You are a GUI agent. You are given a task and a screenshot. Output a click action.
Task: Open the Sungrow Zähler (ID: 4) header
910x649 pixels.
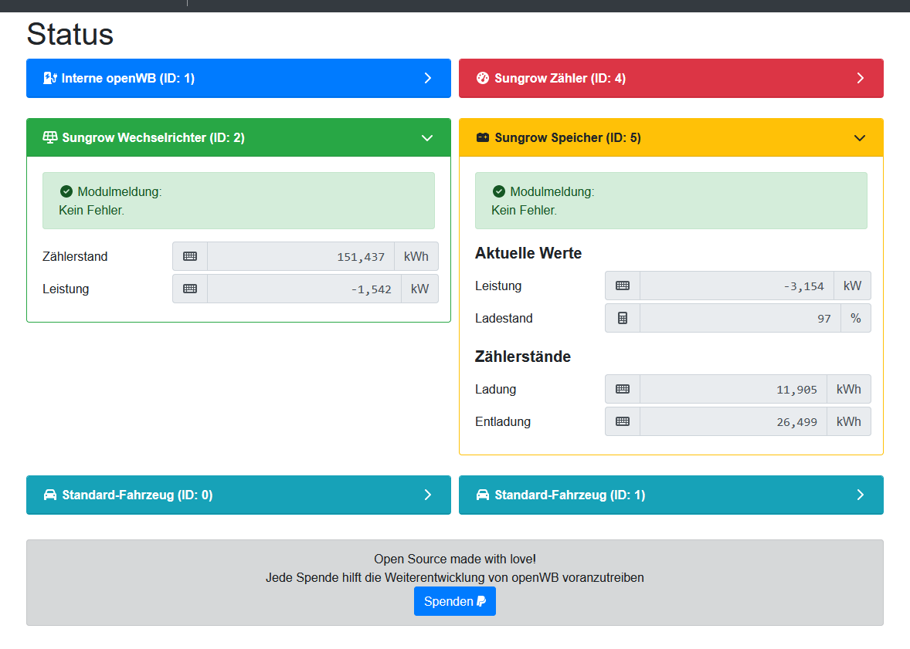coord(671,78)
